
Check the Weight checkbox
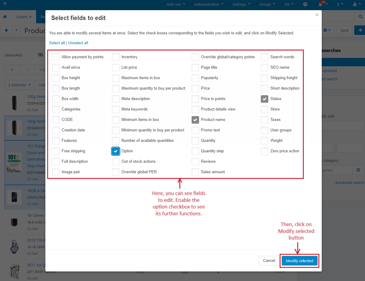(x=264, y=141)
